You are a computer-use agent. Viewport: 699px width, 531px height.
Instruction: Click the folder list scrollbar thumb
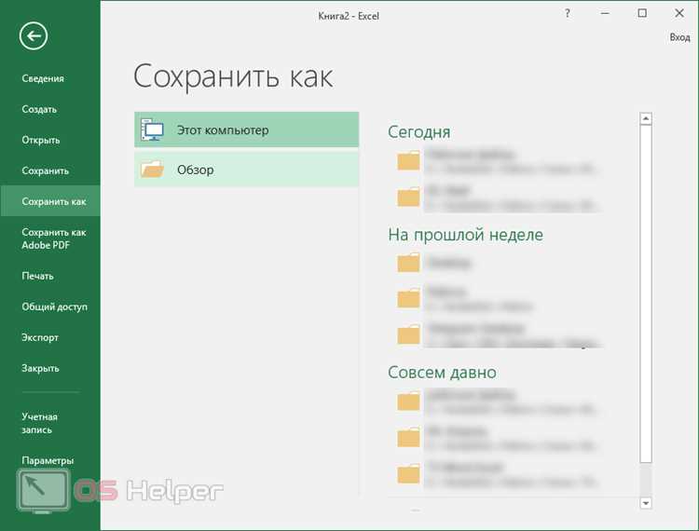pos(646,294)
